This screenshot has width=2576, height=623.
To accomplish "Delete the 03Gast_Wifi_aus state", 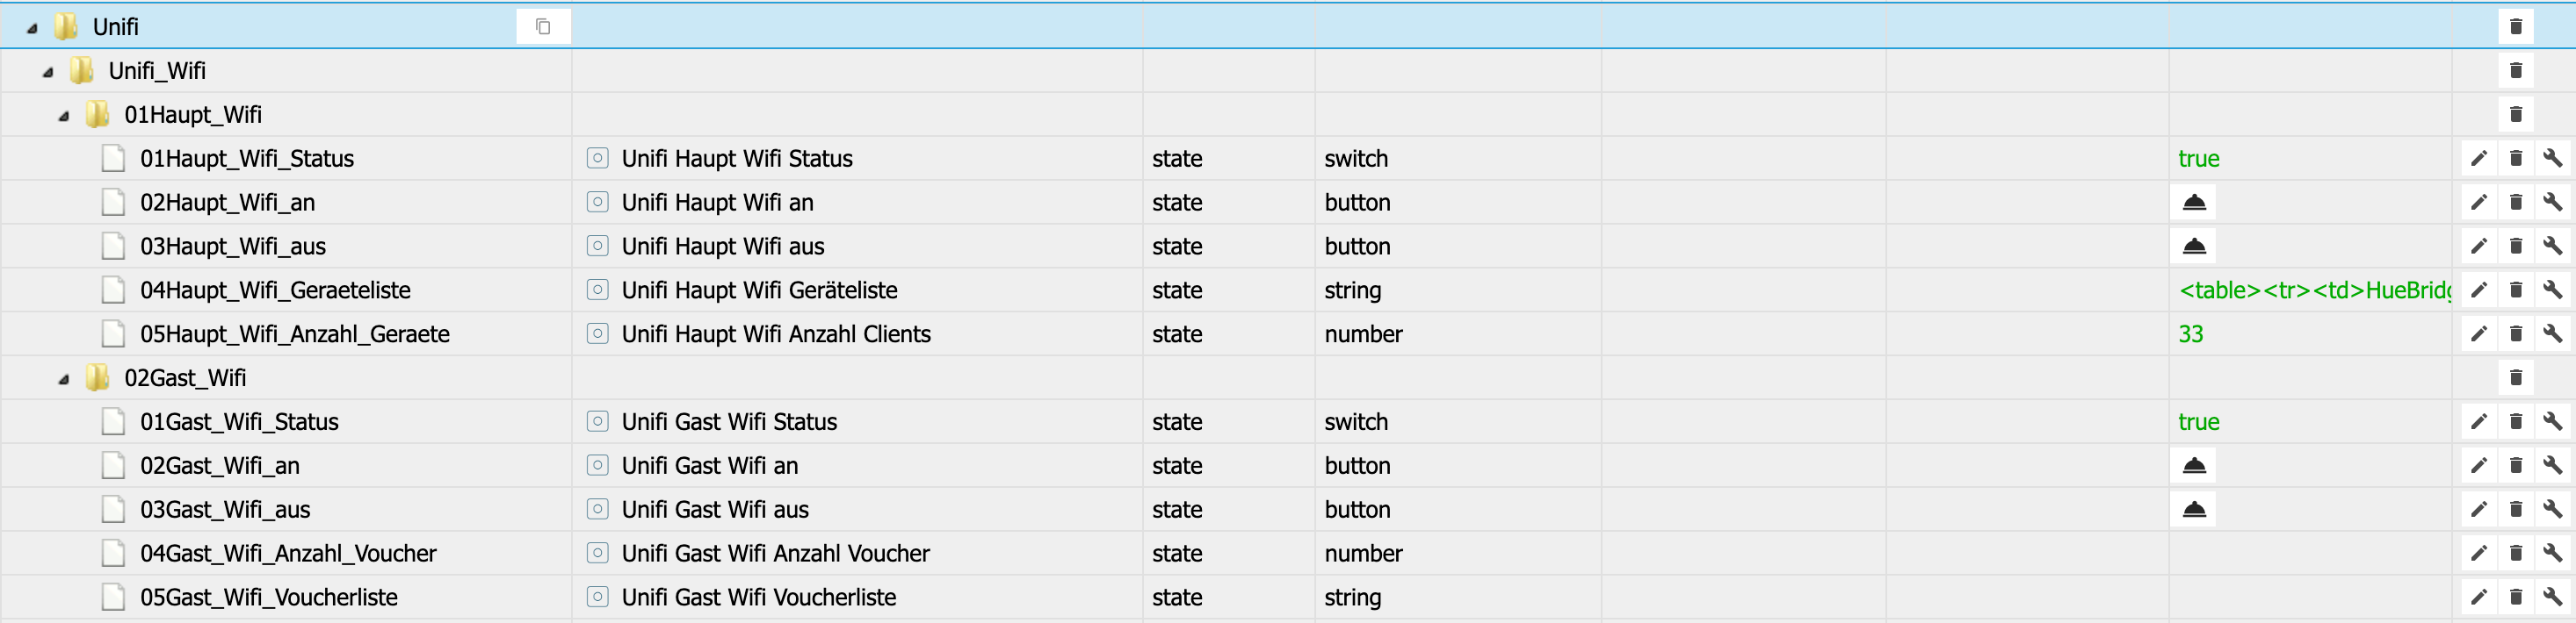I will pos(2516,509).
